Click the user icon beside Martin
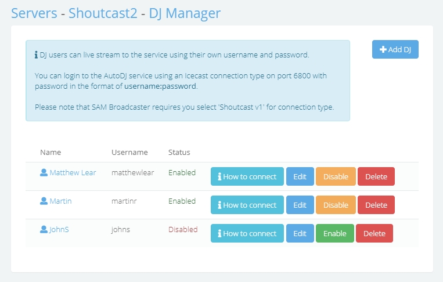The height and width of the screenshot is (282, 443). tap(44, 201)
